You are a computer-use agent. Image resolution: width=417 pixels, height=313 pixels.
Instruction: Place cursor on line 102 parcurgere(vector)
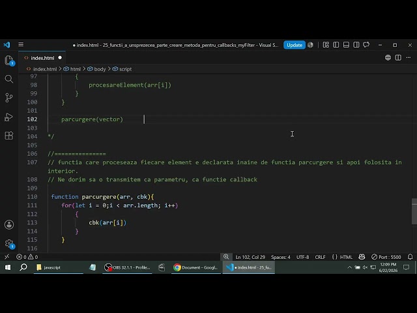click(x=92, y=119)
